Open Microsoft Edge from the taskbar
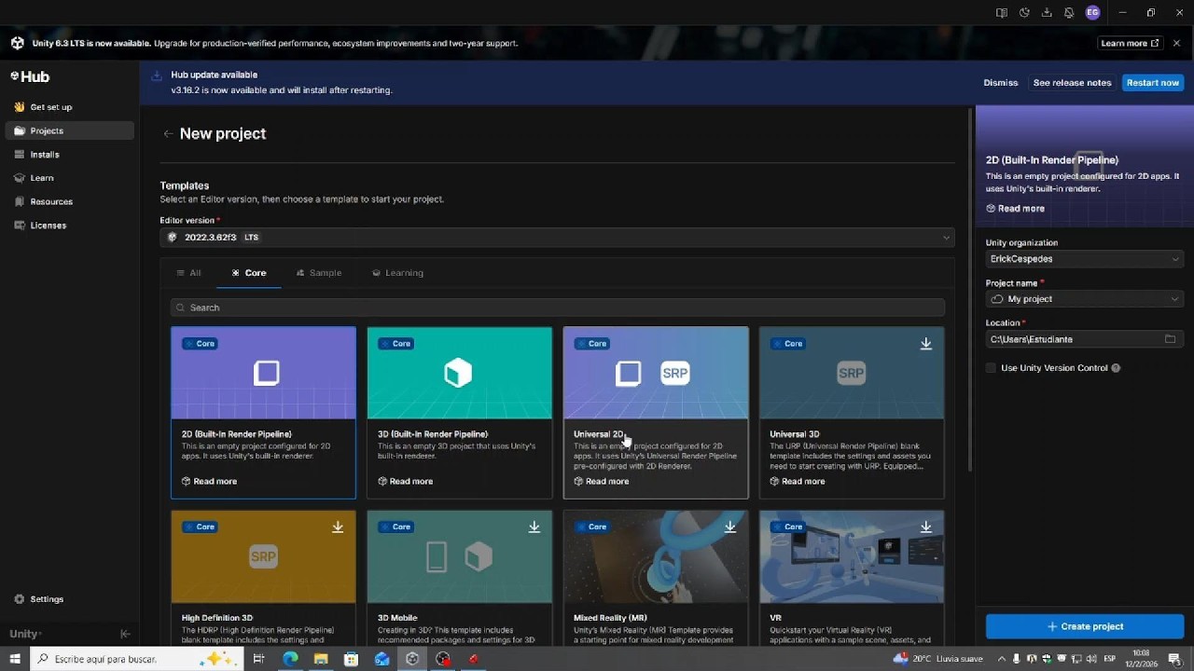1194x671 pixels. [290, 659]
